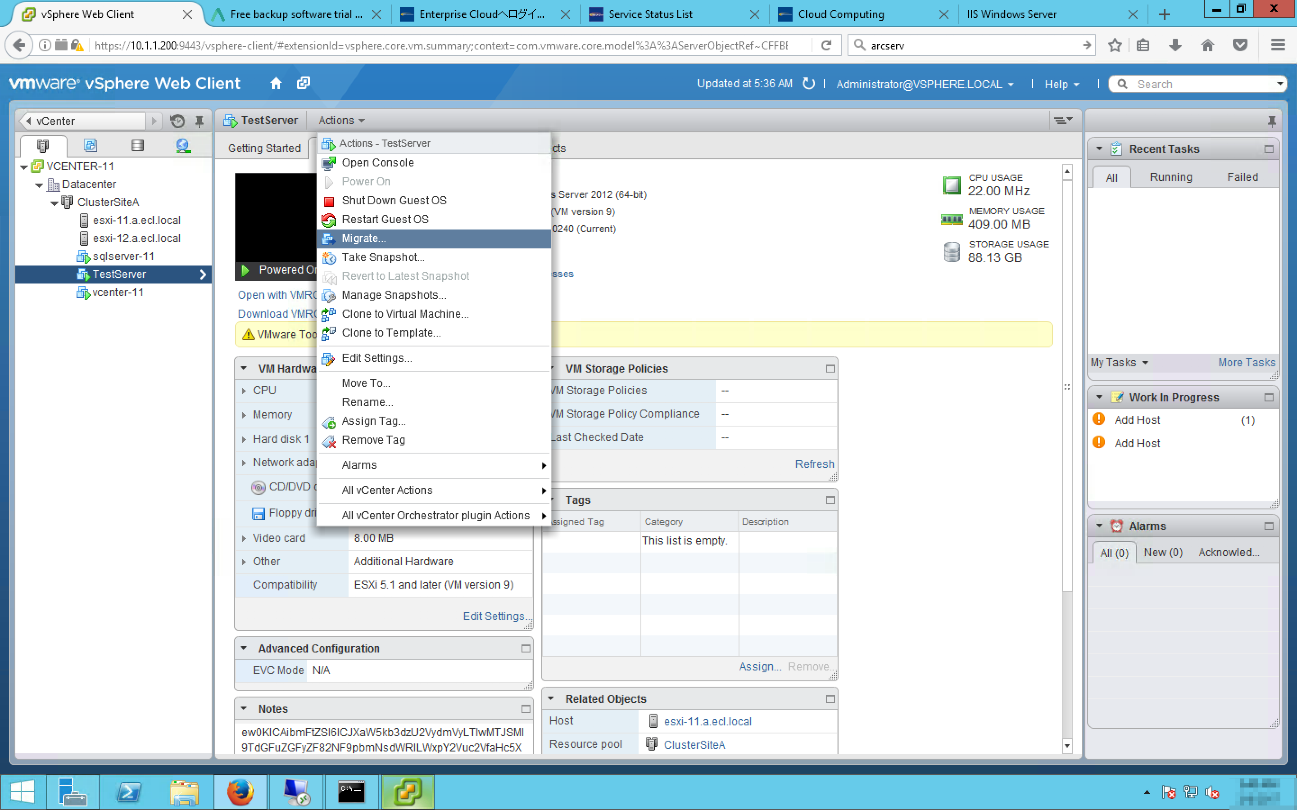1297x810 pixels.
Task: Collapse the ClusterSiteA tree node
Action: (x=54, y=203)
